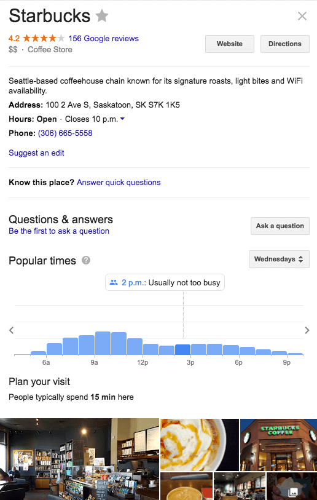
Task: Click the people icon in busy tooltip
Action: pos(114,282)
